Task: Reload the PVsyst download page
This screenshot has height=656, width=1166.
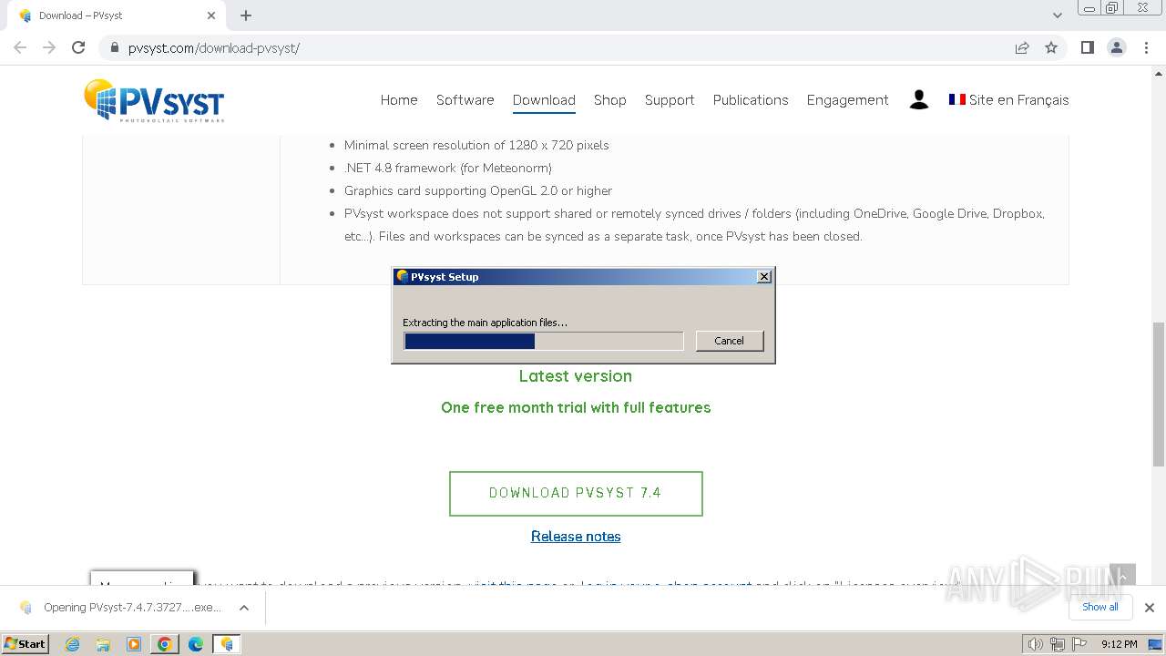Action: click(x=78, y=47)
